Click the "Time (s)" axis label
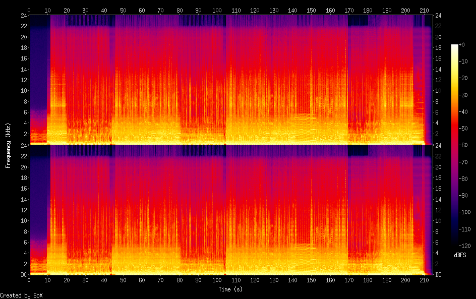 pyautogui.click(x=230, y=289)
